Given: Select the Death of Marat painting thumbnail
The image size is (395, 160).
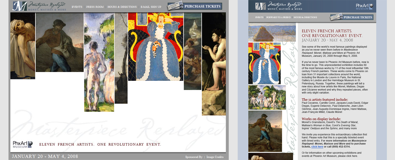Looking at the screenshot, I should (23, 46).
